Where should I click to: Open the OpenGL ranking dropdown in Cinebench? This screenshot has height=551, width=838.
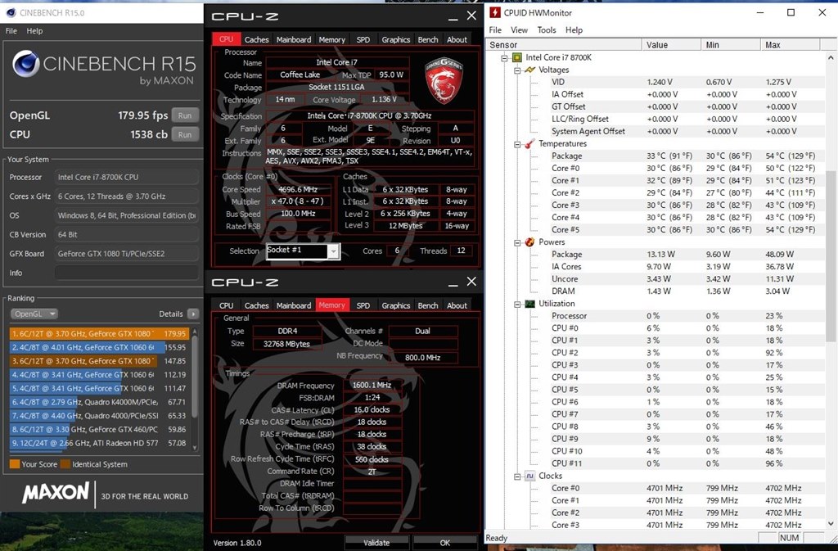(34, 313)
